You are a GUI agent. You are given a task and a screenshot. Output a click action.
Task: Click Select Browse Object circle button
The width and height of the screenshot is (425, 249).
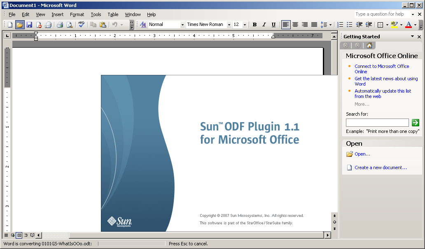tap(334, 222)
